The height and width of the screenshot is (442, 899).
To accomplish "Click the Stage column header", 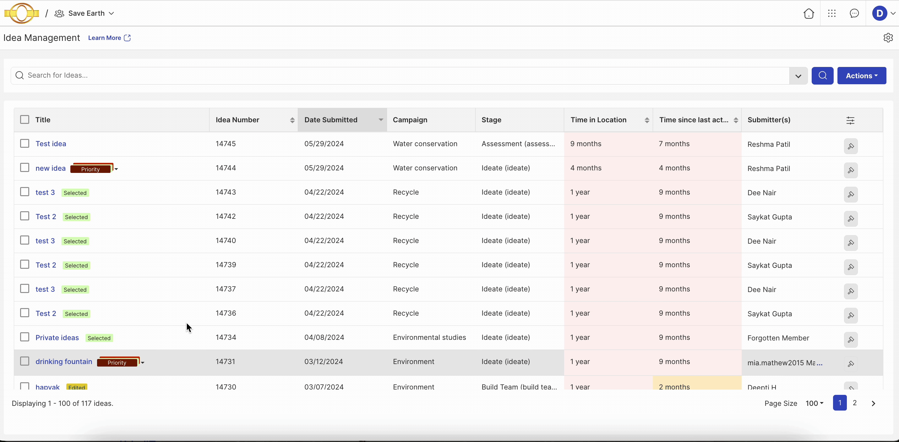I will [491, 120].
